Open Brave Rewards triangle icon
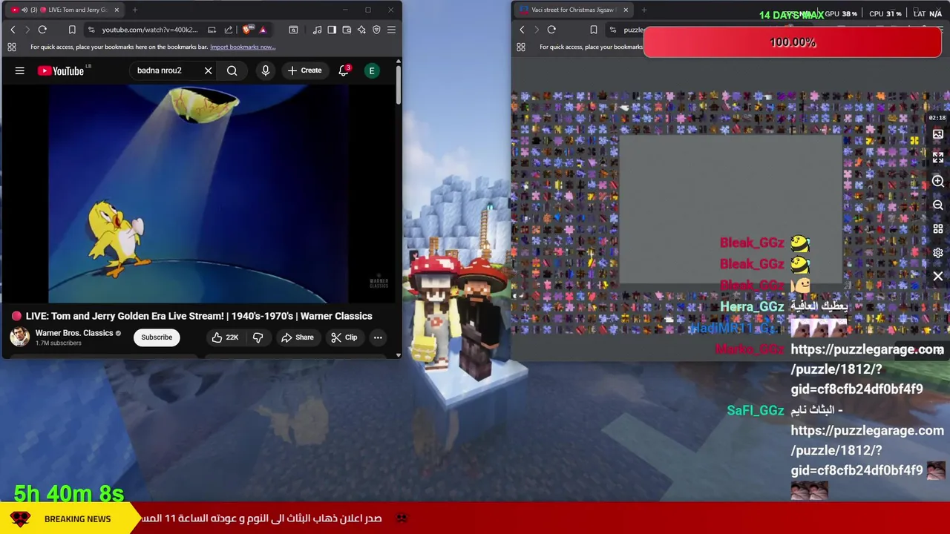950x534 pixels. pyautogui.click(x=263, y=30)
